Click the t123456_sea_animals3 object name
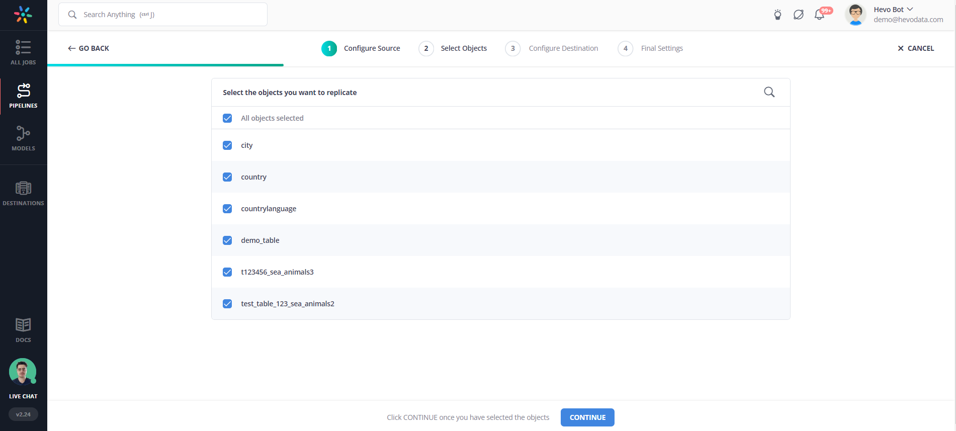 [x=277, y=272]
